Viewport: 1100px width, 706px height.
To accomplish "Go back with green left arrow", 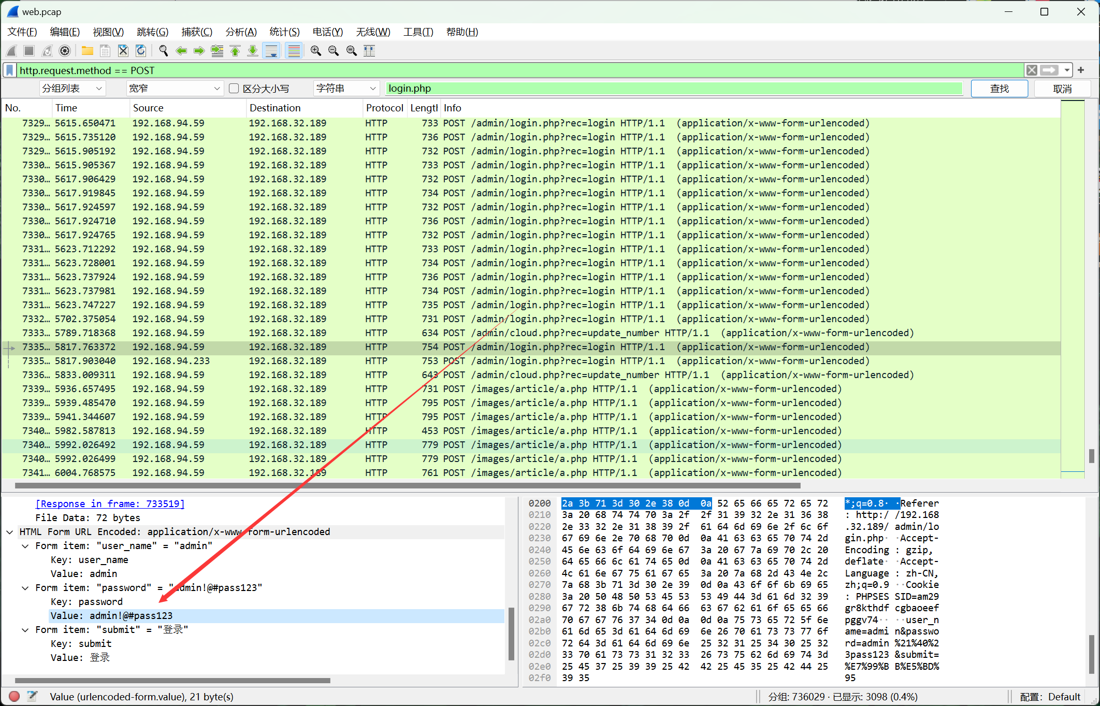I will [x=181, y=51].
